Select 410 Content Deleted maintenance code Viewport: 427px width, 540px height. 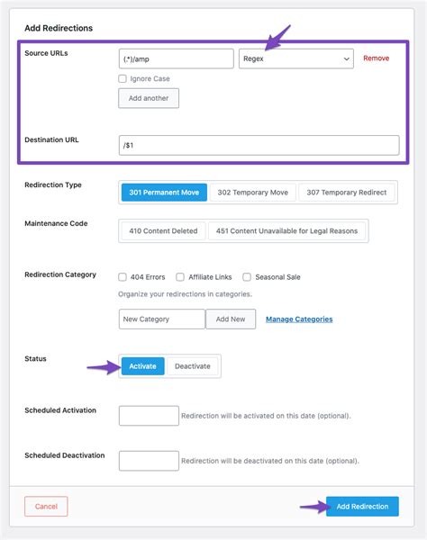163,230
